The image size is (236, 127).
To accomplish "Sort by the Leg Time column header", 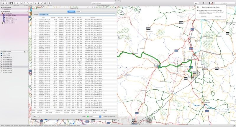I will coord(60,17).
